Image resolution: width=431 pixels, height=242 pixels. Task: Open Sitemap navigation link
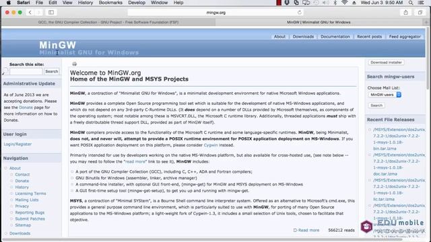23,225
